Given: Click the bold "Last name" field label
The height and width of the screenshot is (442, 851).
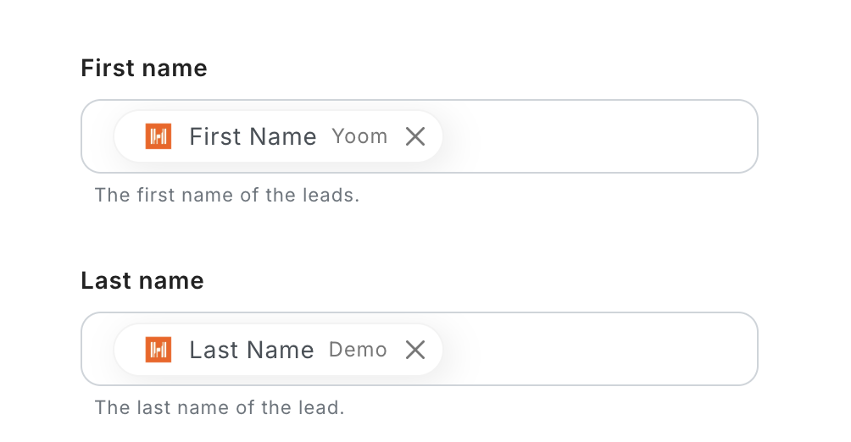Looking at the screenshot, I should [142, 280].
